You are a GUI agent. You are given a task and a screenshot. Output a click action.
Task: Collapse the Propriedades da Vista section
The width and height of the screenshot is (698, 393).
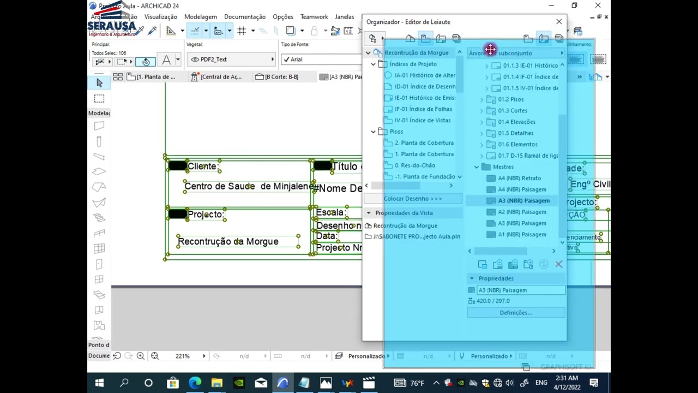369,213
